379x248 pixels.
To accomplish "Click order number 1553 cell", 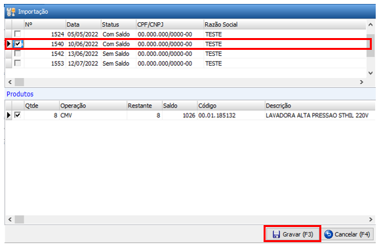I will (45, 64).
